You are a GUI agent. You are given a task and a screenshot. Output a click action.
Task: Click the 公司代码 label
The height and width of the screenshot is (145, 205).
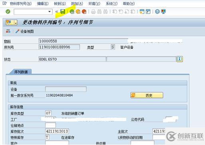[137, 119]
